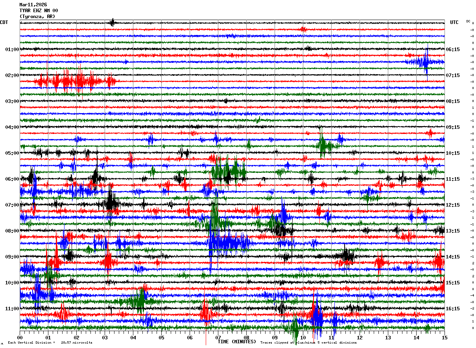Select the 01:00 CDT row label
The height and width of the screenshot is (348, 476).
(x=12, y=49)
